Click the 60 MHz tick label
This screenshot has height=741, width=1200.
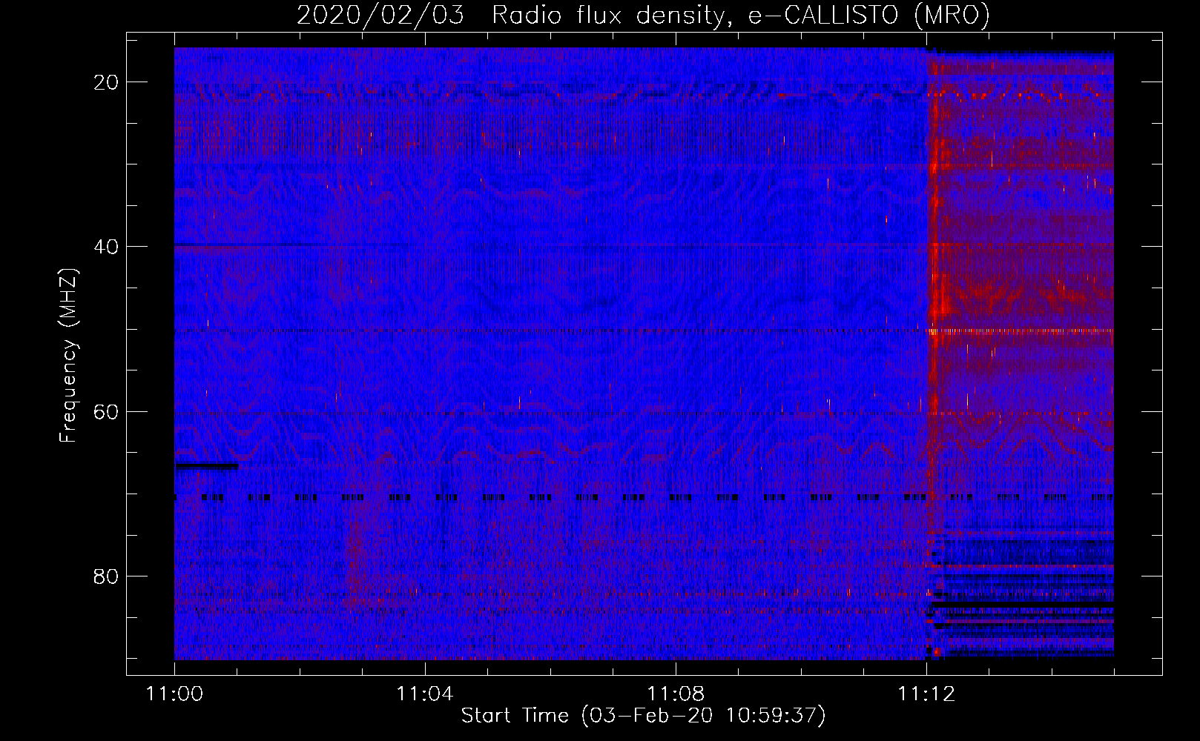107,411
